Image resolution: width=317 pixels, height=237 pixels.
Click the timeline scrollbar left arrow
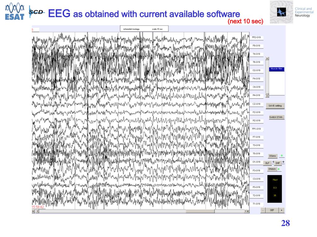click(x=37, y=211)
